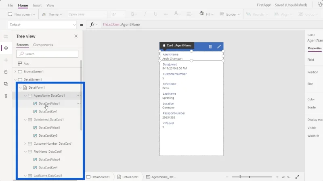Open the font size 27 dropdown
Viewport: 323px width, 181px height.
[x=118, y=14]
